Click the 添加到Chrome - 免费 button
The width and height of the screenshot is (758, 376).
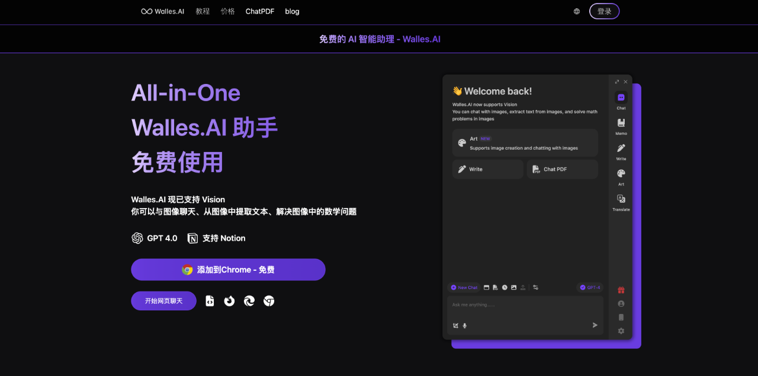pos(228,269)
